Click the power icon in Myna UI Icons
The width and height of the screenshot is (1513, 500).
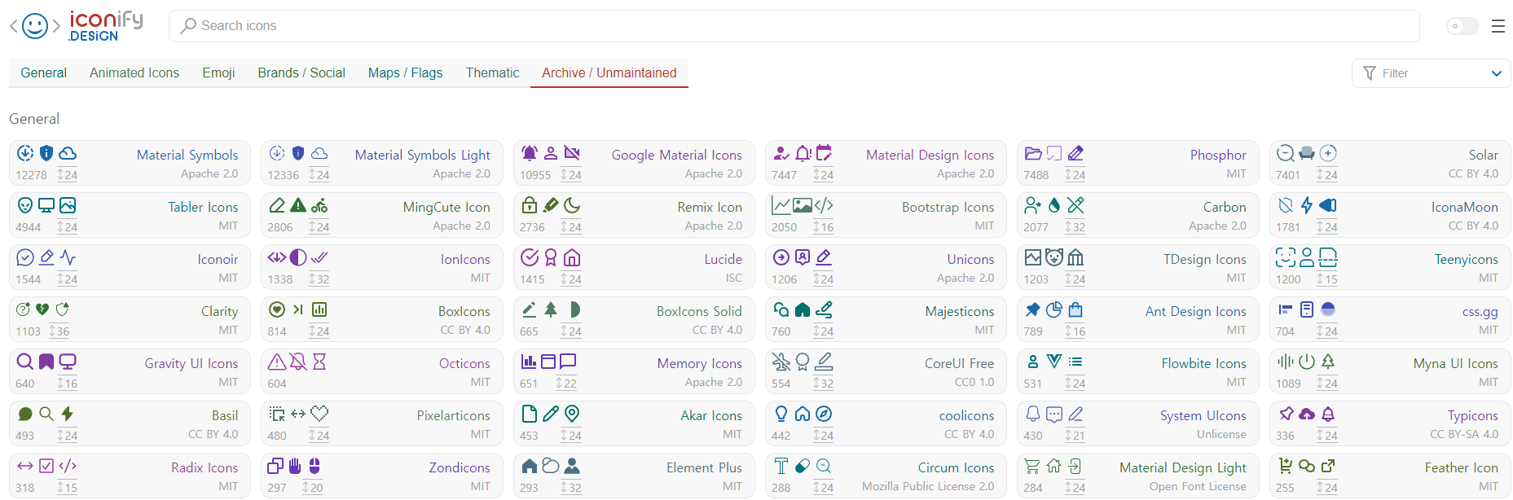[x=1307, y=362]
